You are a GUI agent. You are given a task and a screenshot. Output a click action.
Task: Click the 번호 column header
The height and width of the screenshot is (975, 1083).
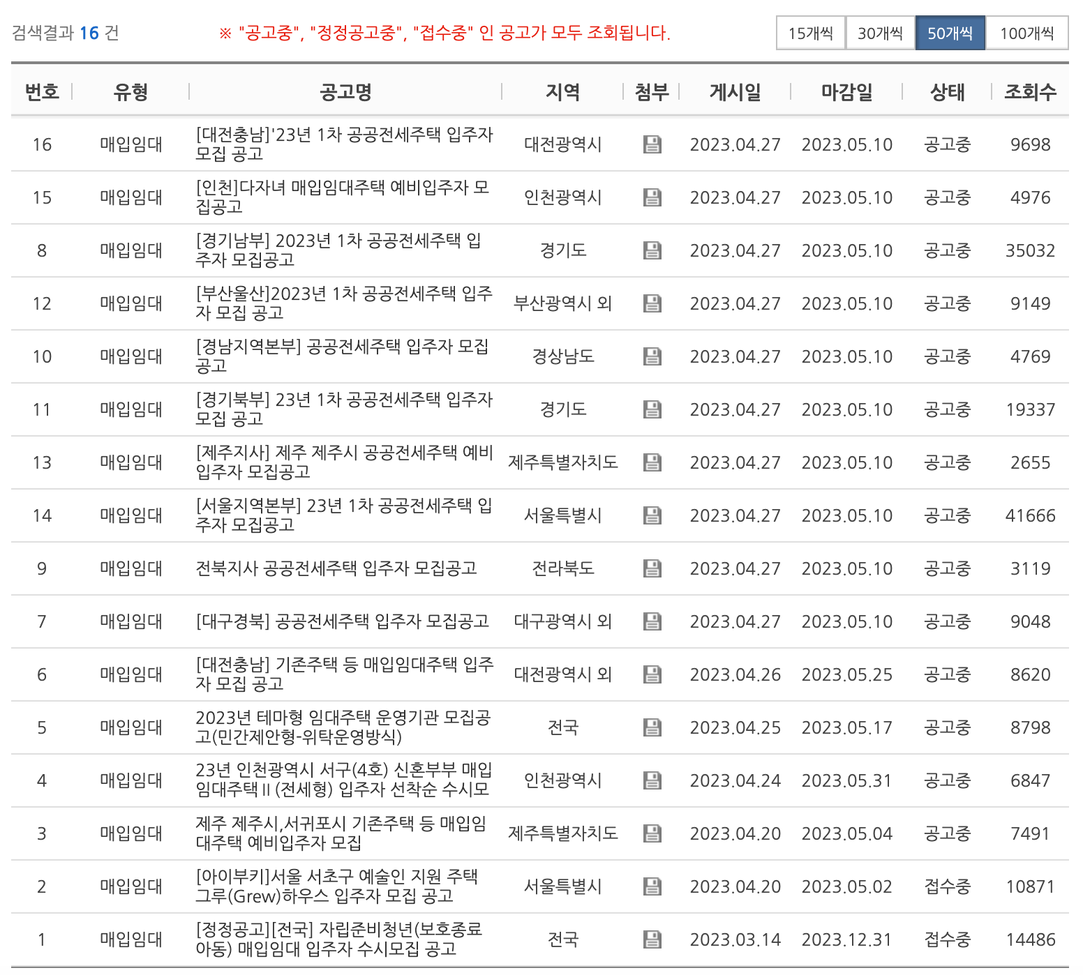click(42, 91)
